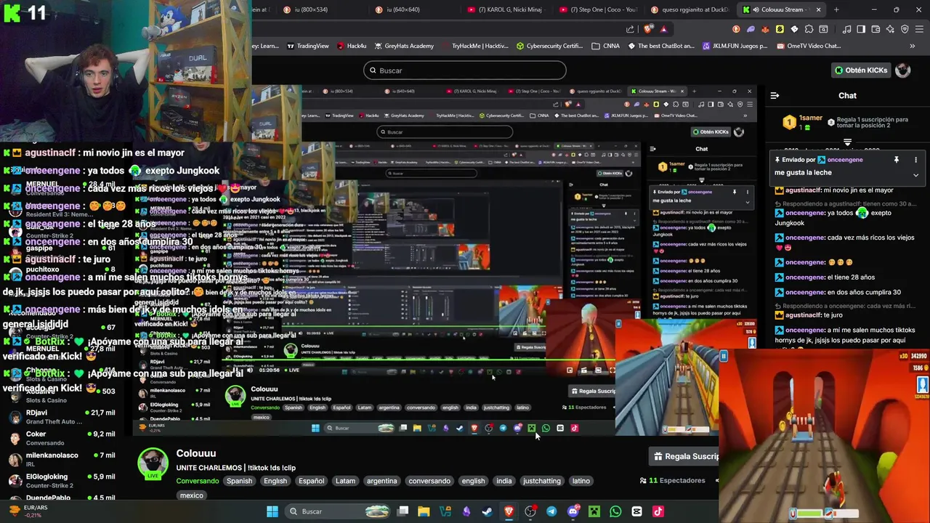Screen dimensions: 930x523
Task: Open the OmeTV Video Chat bookmark
Action: (x=808, y=46)
